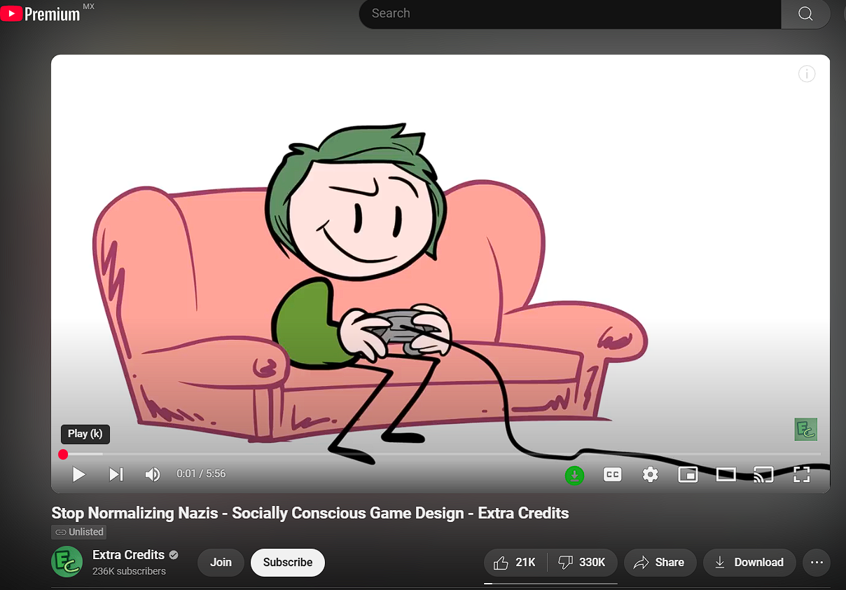
Task: Click the red progress bar scrubber
Action: click(x=63, y=454)
